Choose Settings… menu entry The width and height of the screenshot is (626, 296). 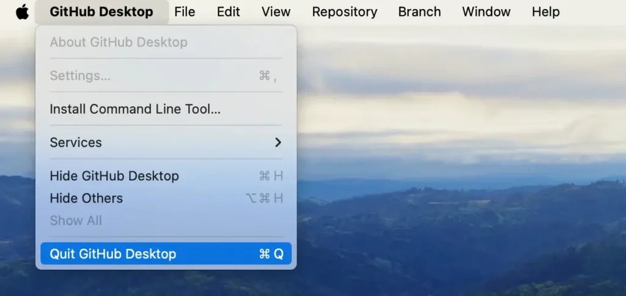166,75
